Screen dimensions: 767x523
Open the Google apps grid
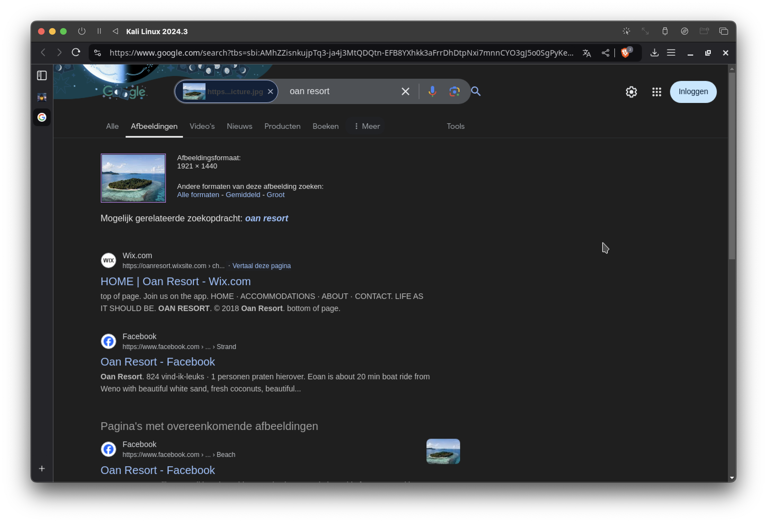[657, 92]
